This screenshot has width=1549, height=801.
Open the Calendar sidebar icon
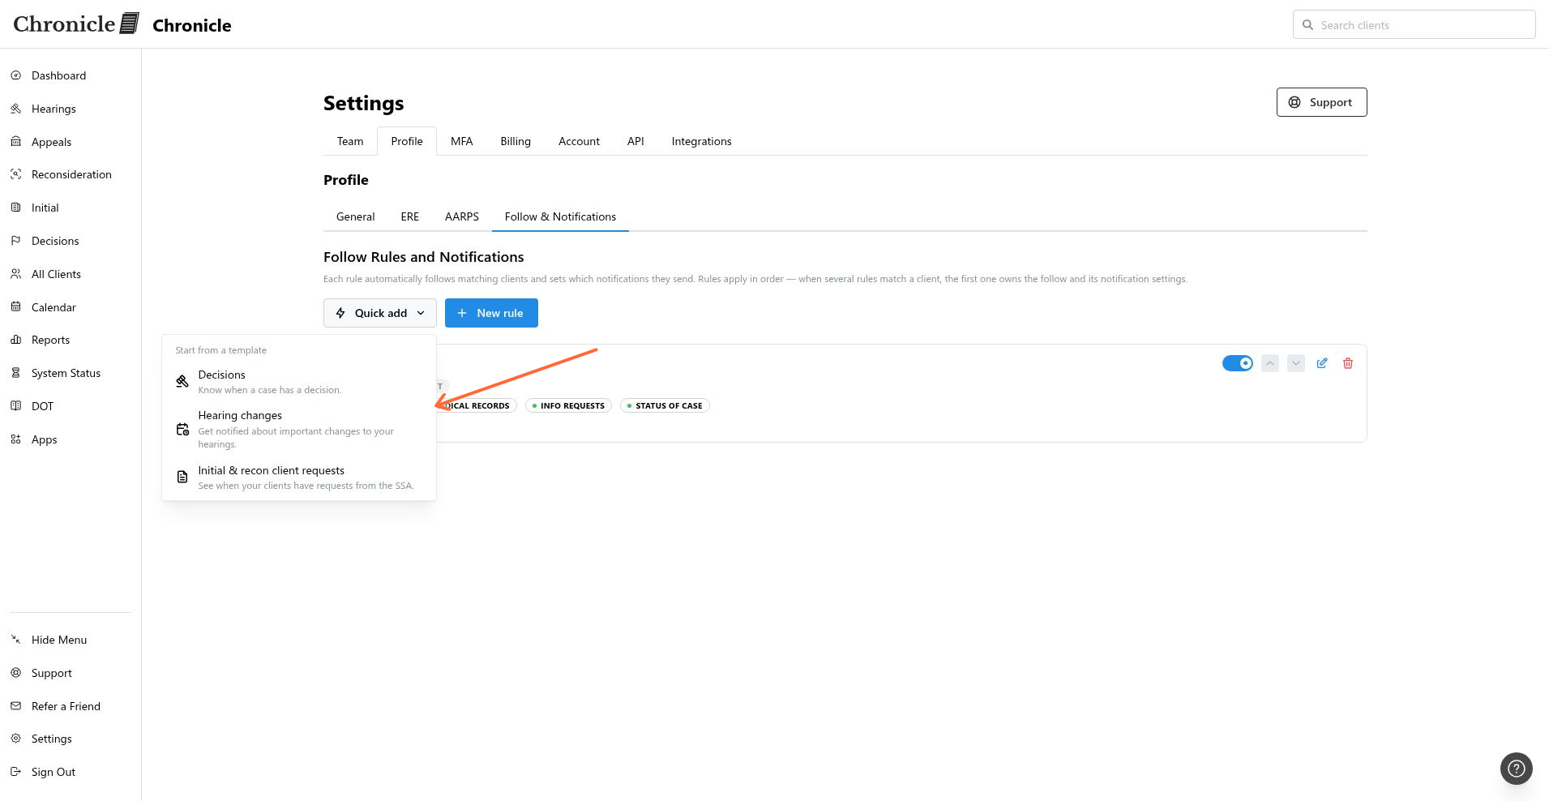click(x=15, y=307)
